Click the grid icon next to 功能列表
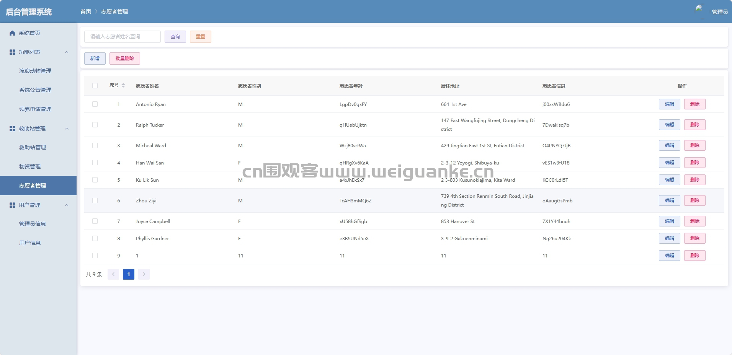Image resolution: width=732 pixels, height=355 pixels. [x=12, y=52]
